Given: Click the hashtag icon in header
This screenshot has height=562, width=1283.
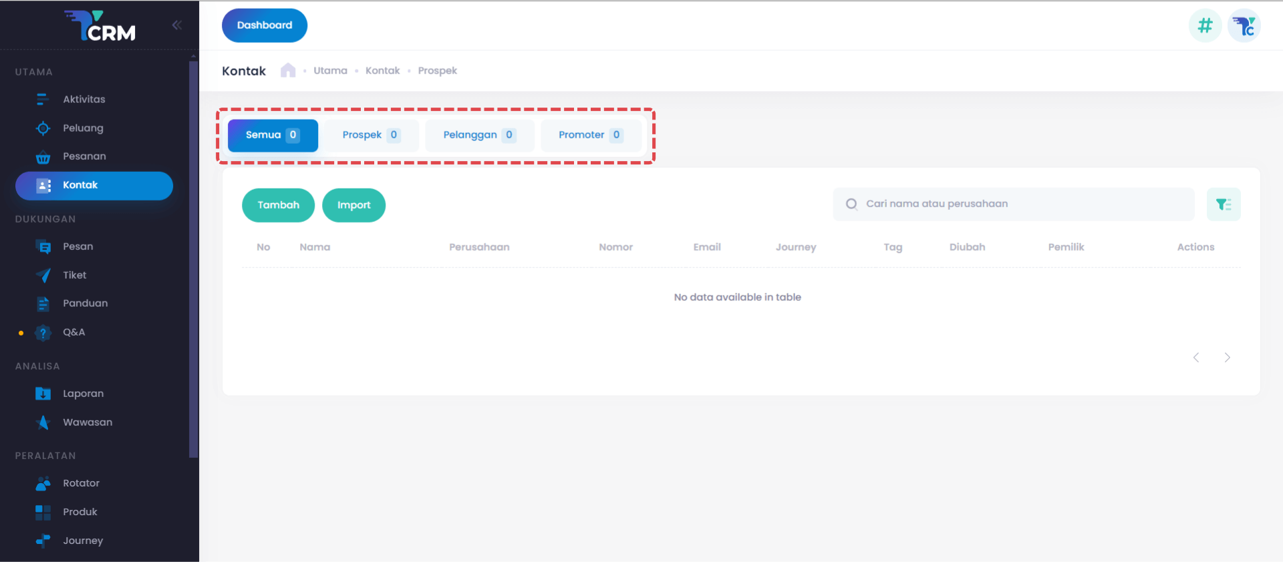Looking at the screenshot, I should tap(1205, 26).
